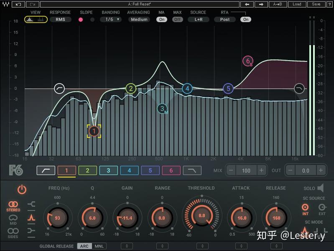Select band 2 node on EQ graph
The height and width of the screenshot is (251, 334).
(x=131, y=89)
